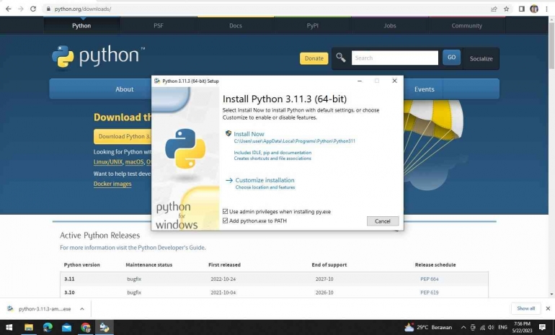Screen dimensions: 555x335
Task: Click the website search input field
Action: click(x=395, y=58)
